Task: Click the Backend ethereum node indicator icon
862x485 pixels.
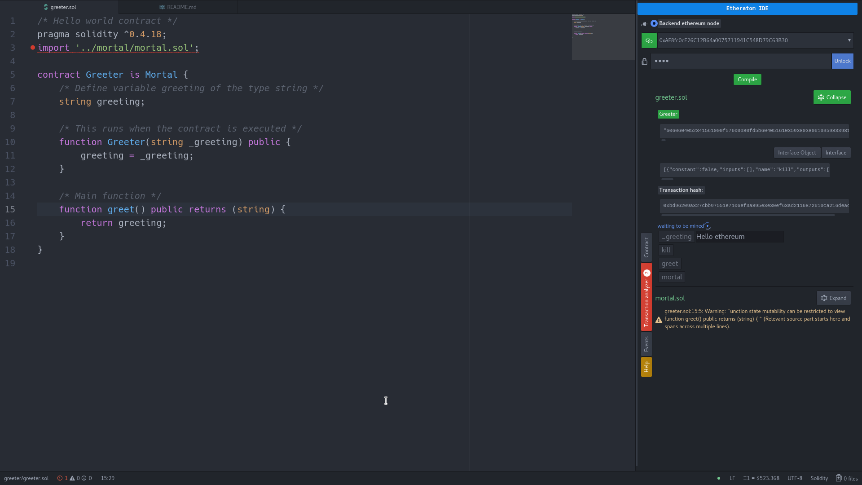Action: point(654,23)
